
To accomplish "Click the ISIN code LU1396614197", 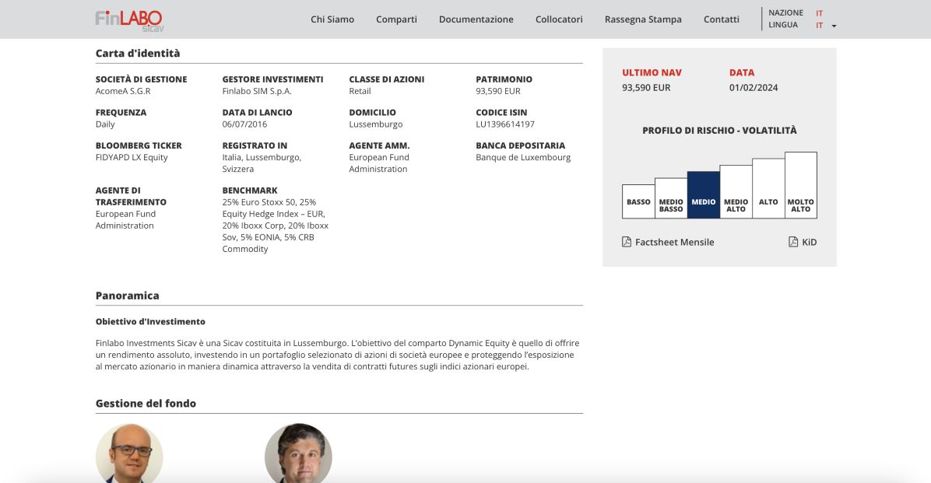I will click(x=505, y=124).
